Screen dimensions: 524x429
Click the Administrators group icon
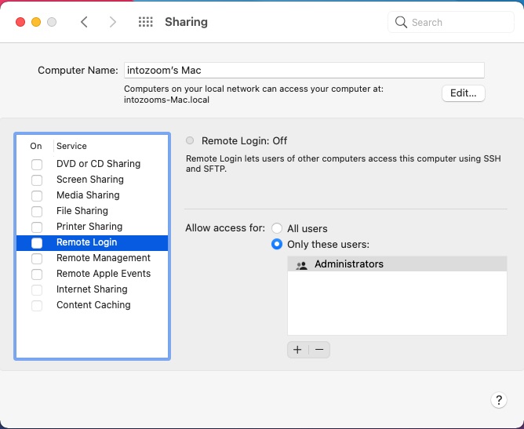pos(301,264)
